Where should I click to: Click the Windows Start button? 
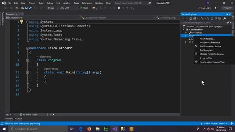point(4,129)
